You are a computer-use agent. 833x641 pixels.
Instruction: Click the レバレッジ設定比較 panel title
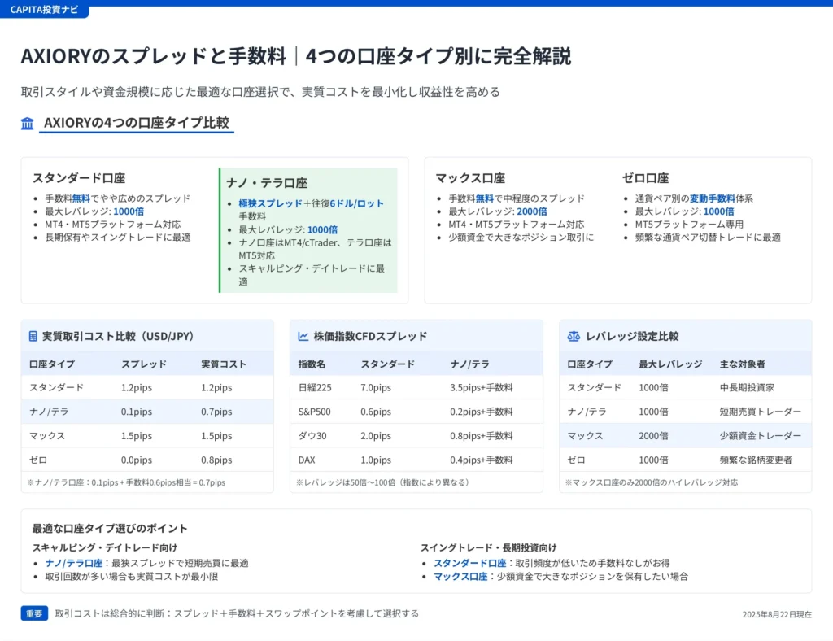[632, 336]
